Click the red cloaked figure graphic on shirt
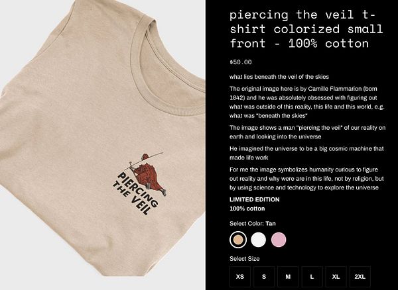The height and width of the screenshot is (290, 398). point(148,175)
